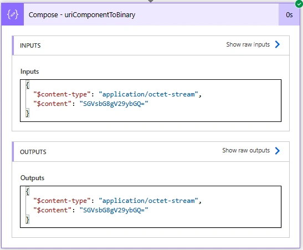This screenshot has width=303, height=250.
Task: Click the 'Show raw inputs' link
Action: pyautogui.click(x=248, y=44)
